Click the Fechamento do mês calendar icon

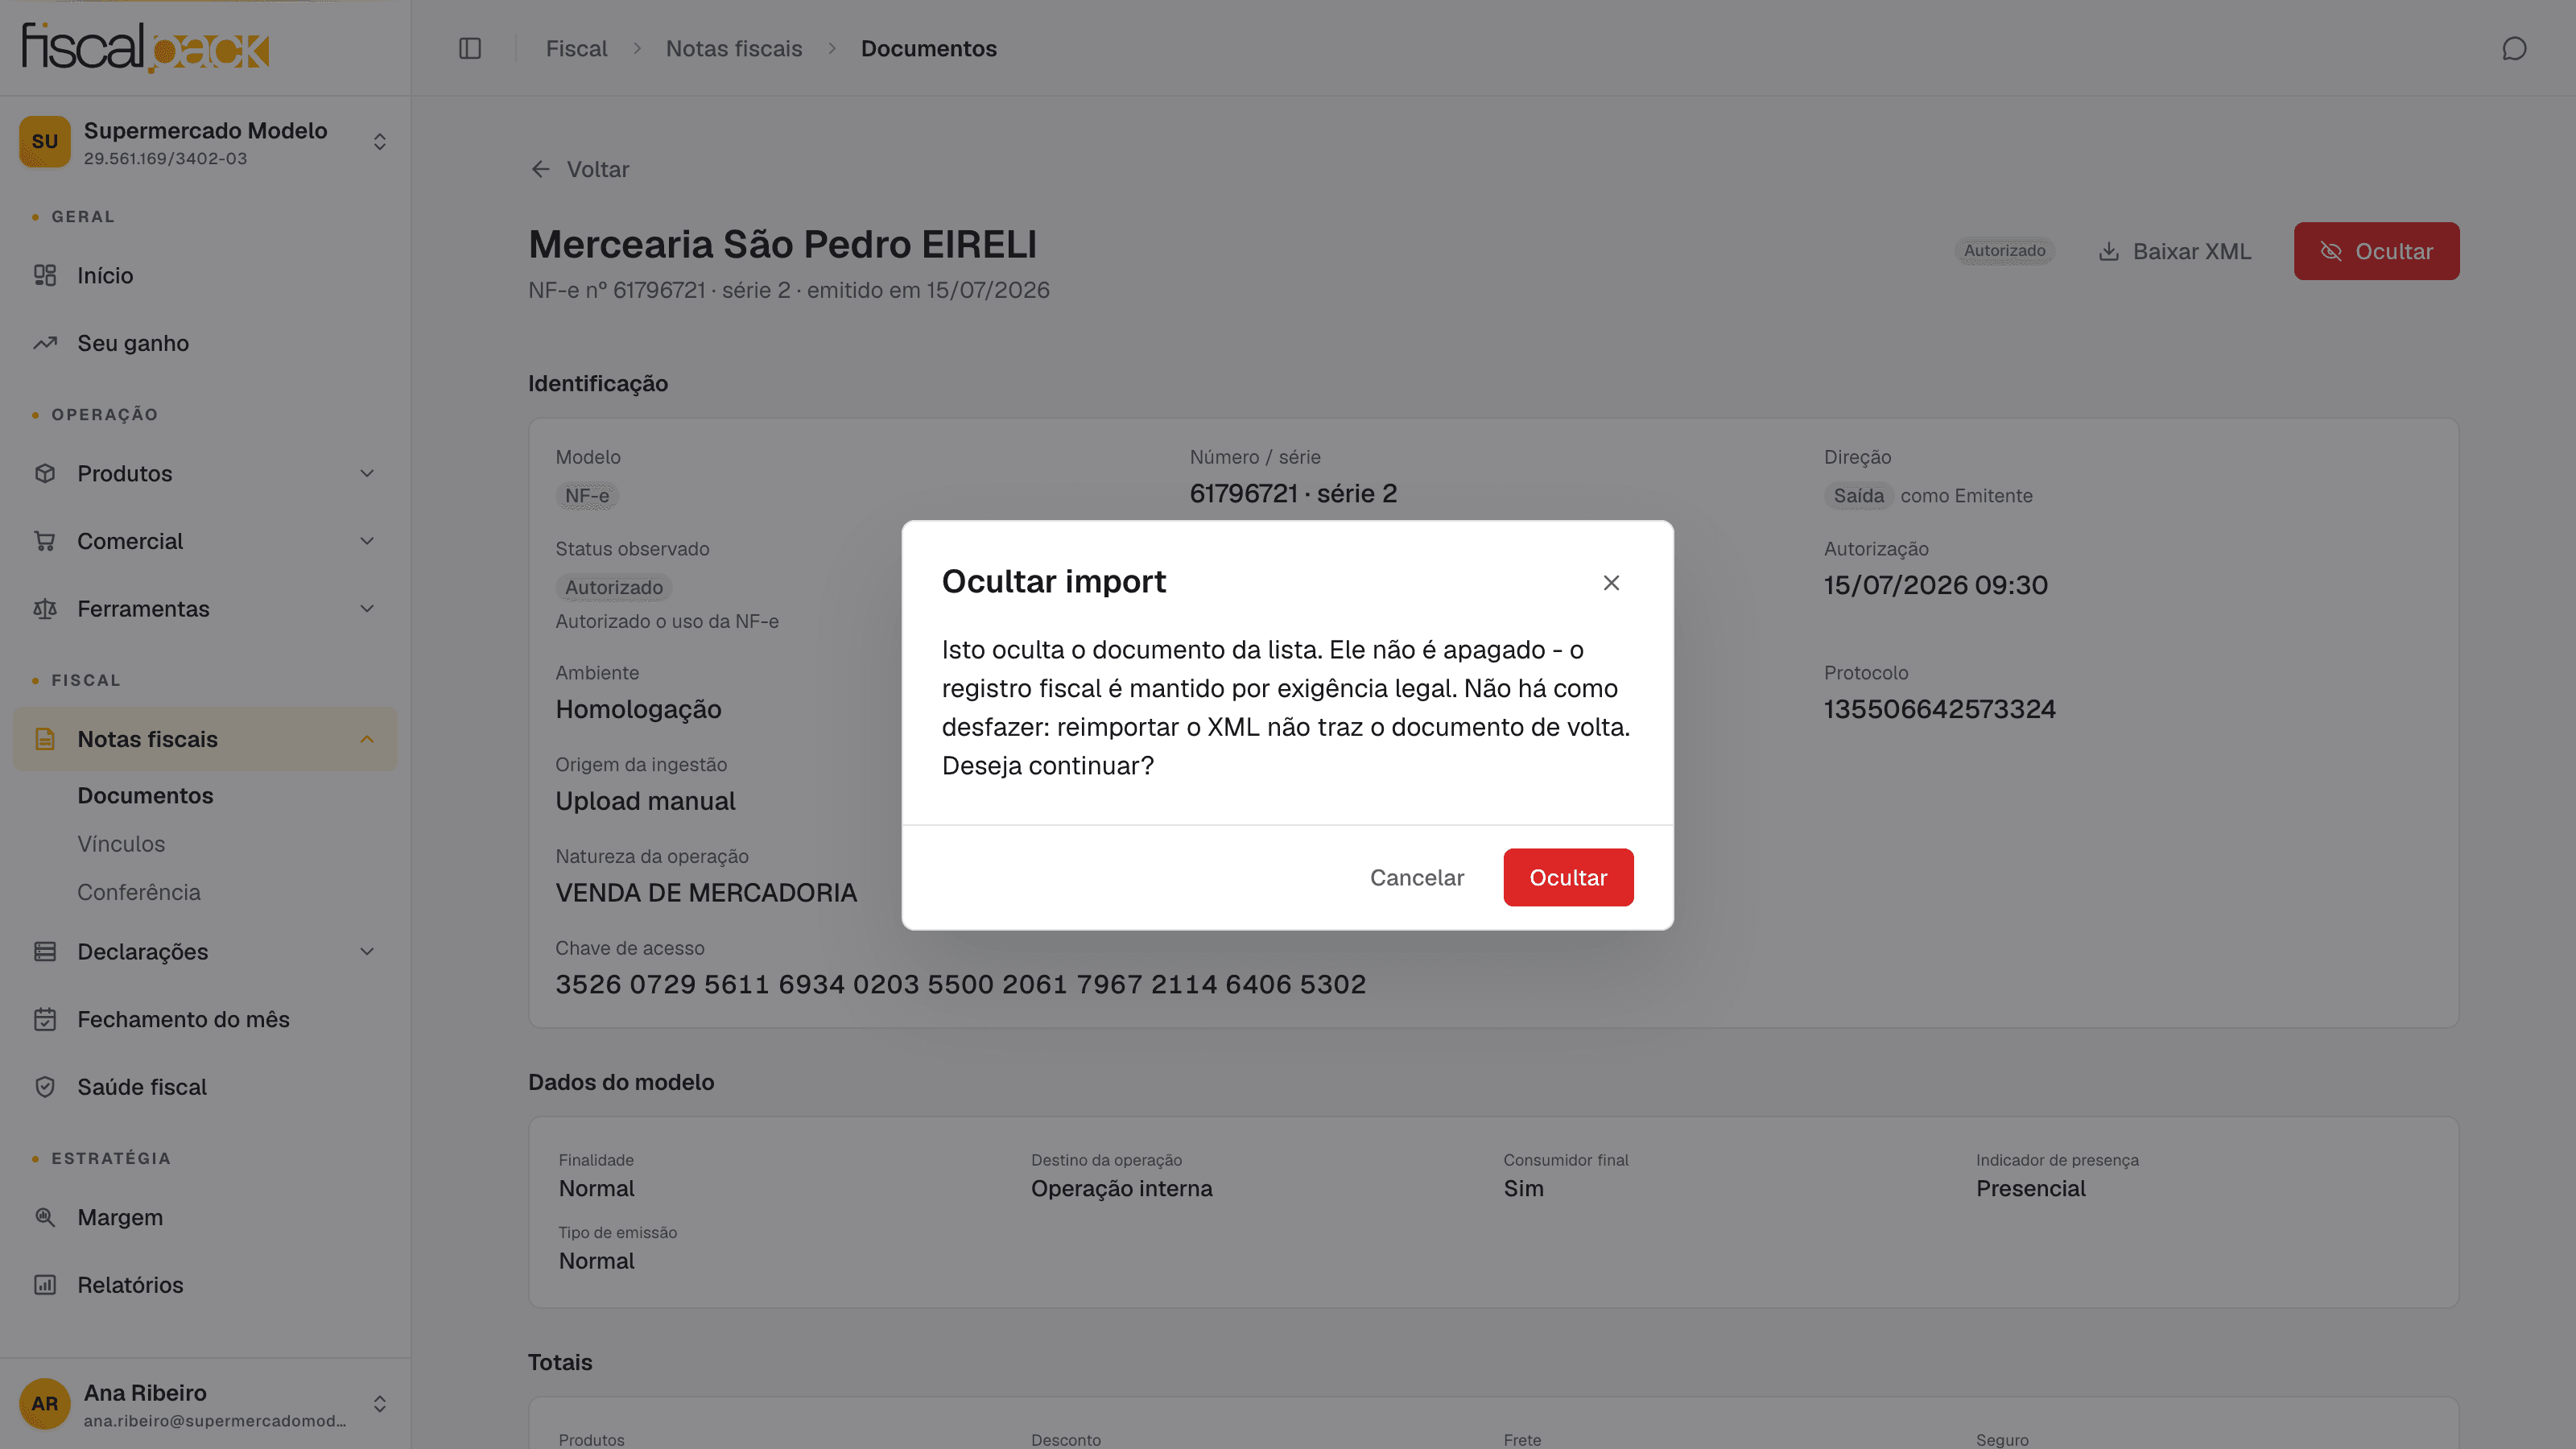click(45, 1019)
